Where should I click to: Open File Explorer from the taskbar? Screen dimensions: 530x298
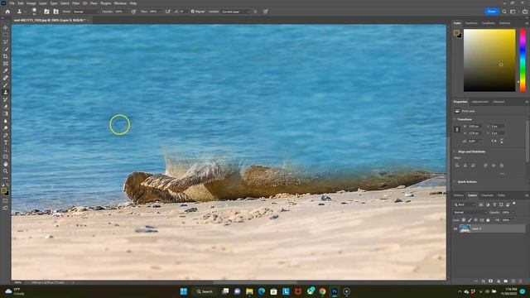click(249, 291)
